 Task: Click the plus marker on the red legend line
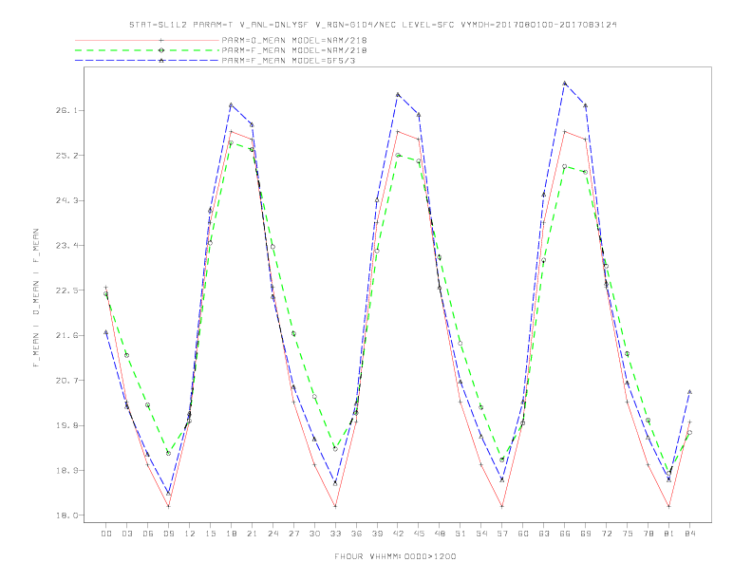click(161, 40)
